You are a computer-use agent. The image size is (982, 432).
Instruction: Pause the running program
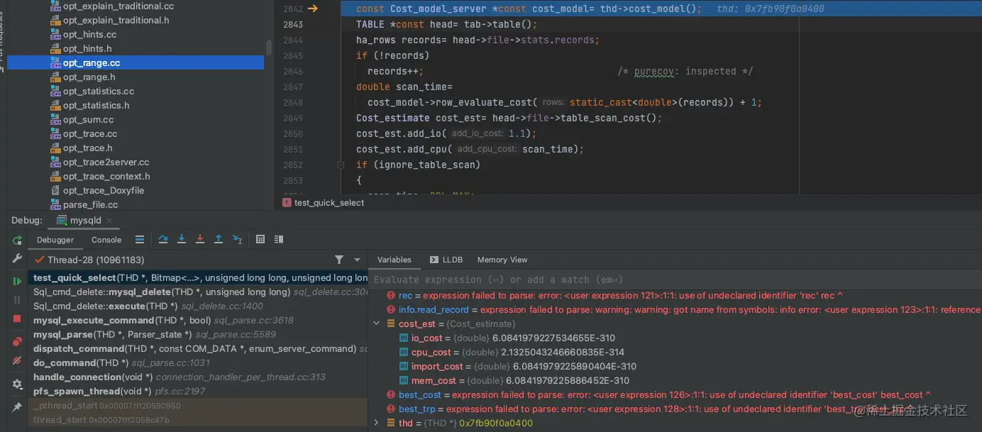click(x=17, y=300)
